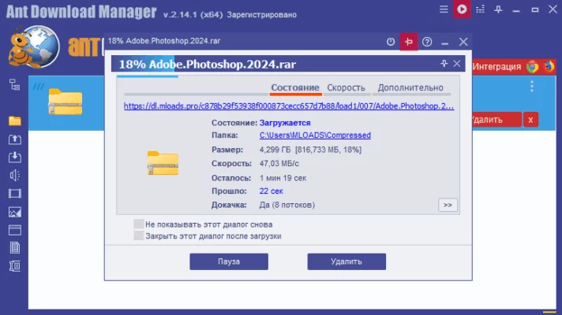
Task: Click the Chrome integration icon
Action: point(533,66)
